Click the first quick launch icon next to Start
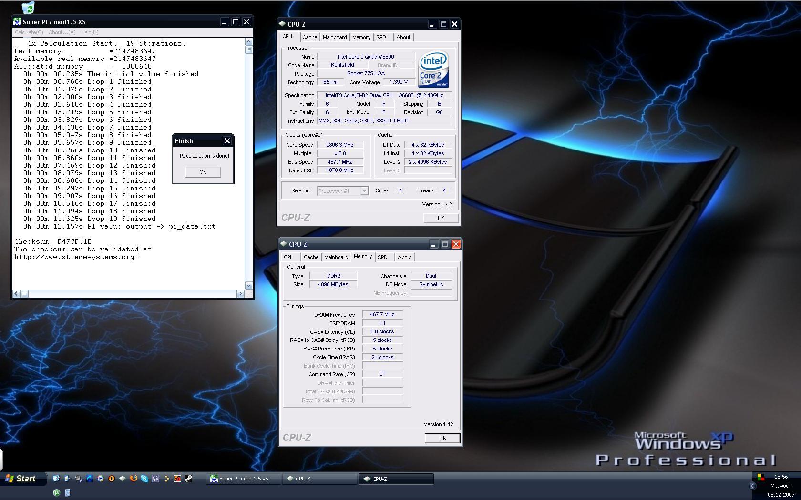Image resolution: width=801 pixels, height=500 pixels. click(x=56, y=478)
